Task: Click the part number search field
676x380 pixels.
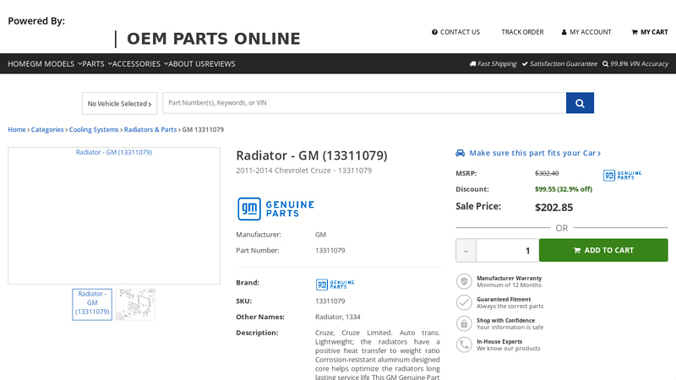Action: pyautogui.click(x=363, y=103)
